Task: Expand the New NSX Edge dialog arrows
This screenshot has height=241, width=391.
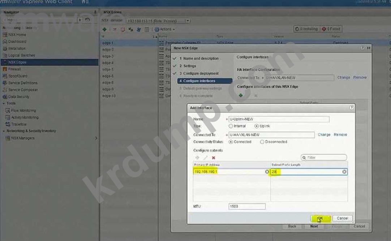Action: 369,48
